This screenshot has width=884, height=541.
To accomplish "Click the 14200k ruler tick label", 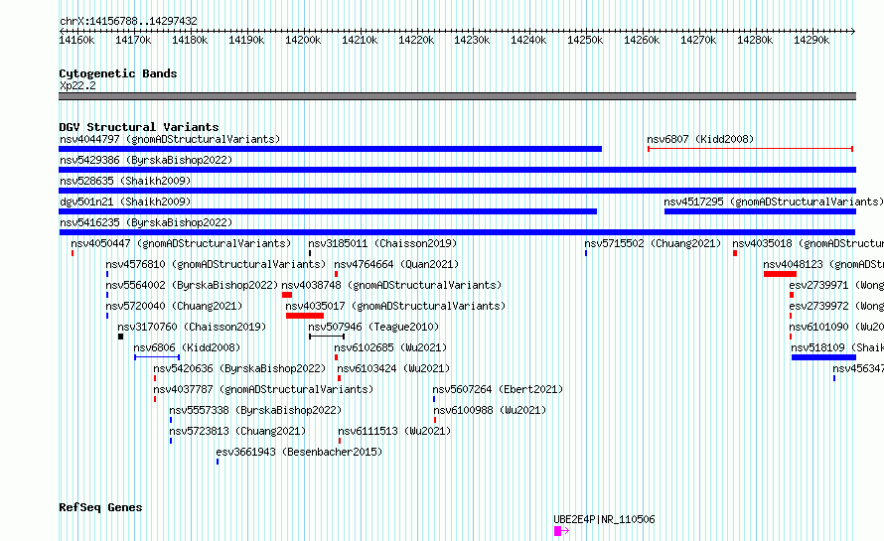I will click(303, 40).
